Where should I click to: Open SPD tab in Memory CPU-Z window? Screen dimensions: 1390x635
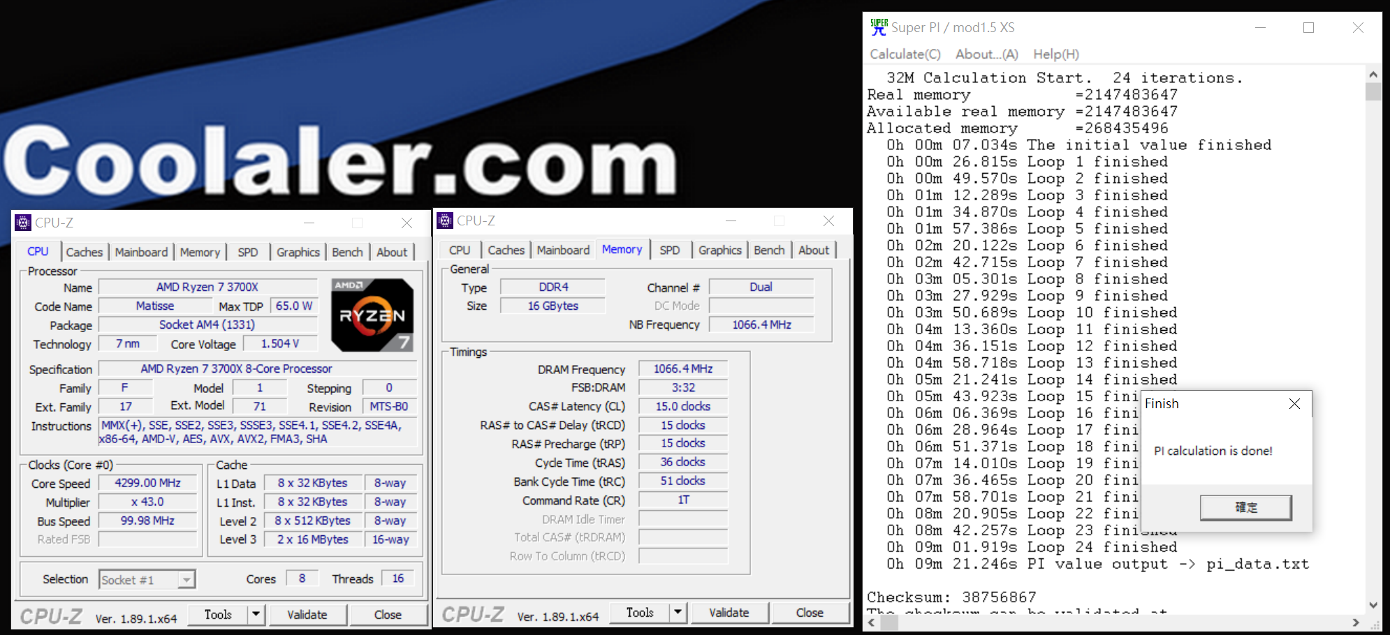(670, 250)
